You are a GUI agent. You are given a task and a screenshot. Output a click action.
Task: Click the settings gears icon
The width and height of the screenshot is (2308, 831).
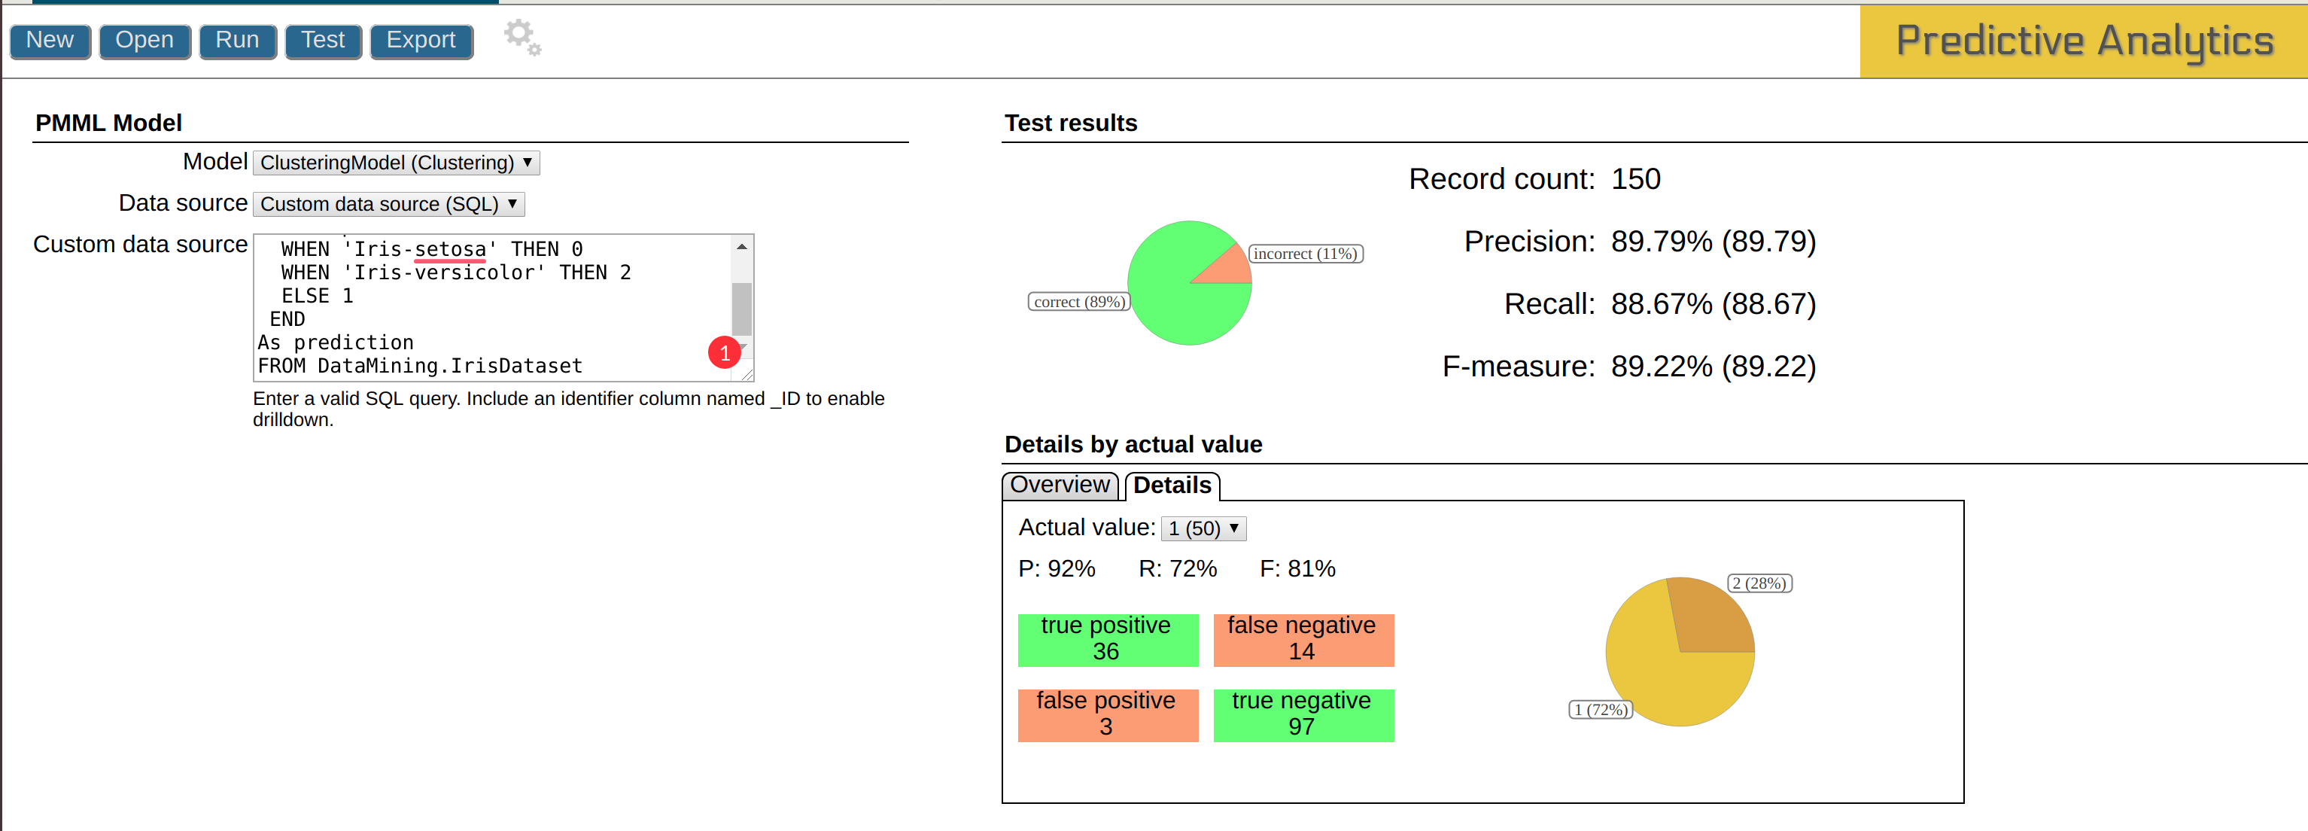(522, 38)
